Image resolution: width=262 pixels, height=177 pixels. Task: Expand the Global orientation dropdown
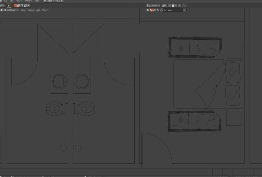coord(153,5)
